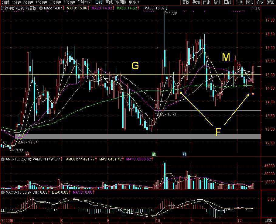The height and width of the screenshot is (224, 276).
Task: Click the 2020年 time axis label
Action: [7, 220]
